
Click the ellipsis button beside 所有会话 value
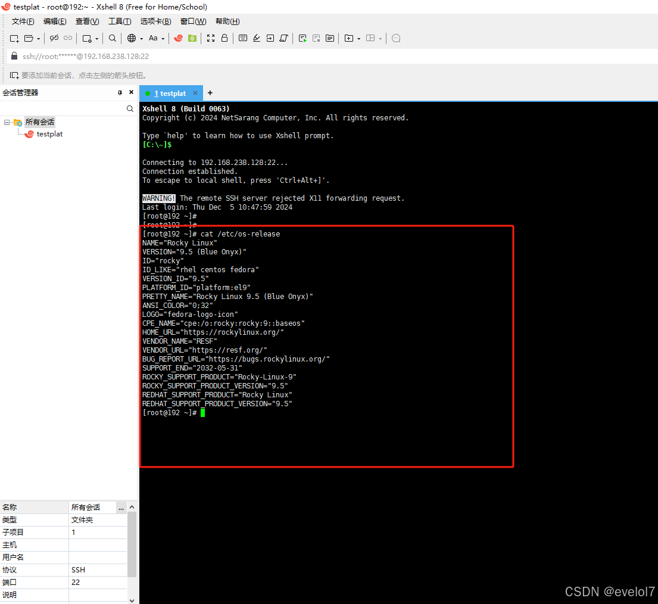click(121, 508)
